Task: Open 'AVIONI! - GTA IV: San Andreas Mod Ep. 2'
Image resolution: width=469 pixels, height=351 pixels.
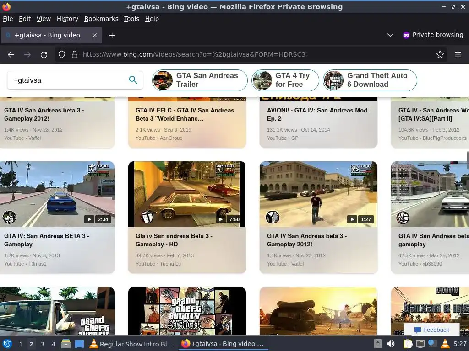Action: (x=317, y=114)
